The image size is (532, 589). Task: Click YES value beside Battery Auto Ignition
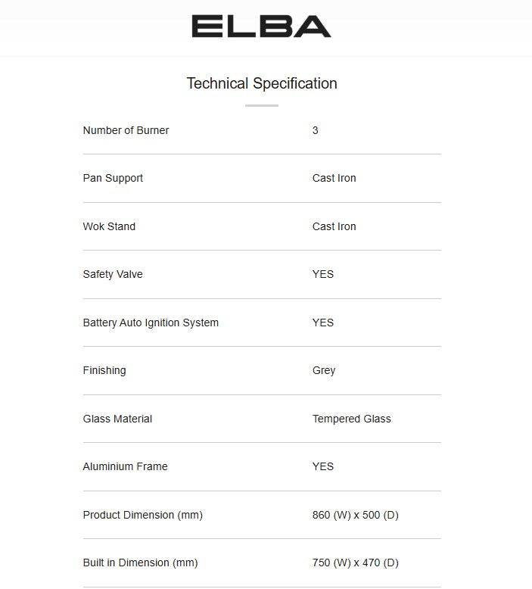[x=322, y=323]
